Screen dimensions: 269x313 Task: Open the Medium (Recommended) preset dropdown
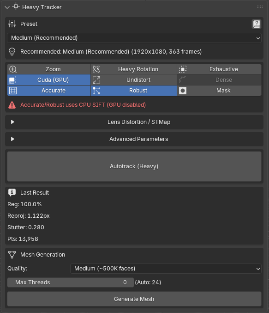(x=134, y=38)
